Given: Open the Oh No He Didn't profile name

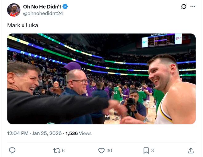Looking at the screenshot, I should 42,7.
